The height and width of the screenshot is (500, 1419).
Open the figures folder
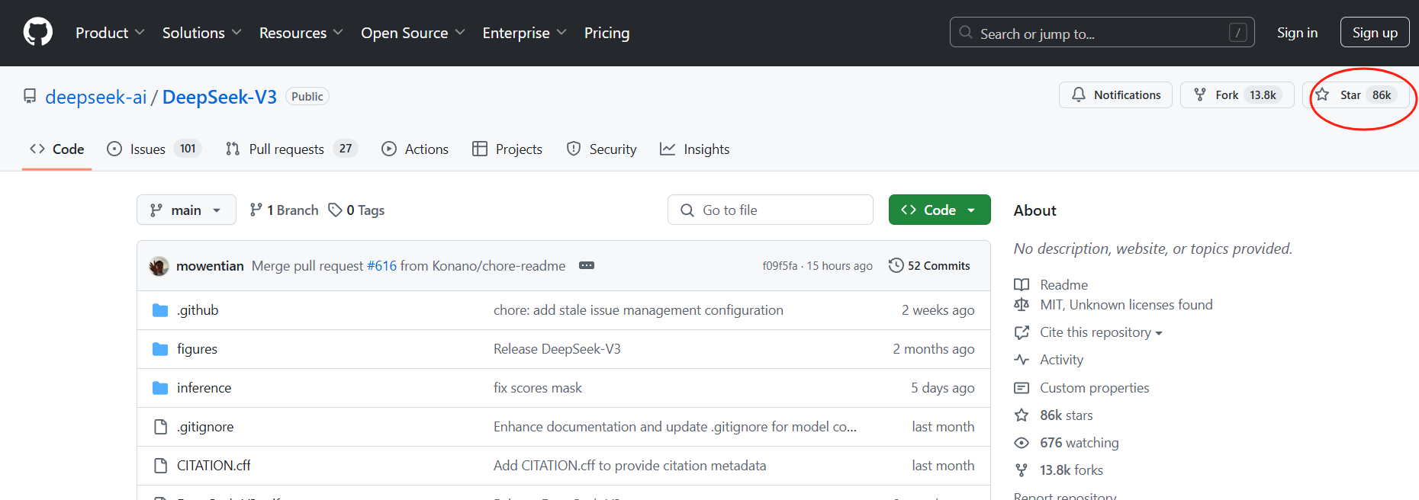(x=197, y=349)
